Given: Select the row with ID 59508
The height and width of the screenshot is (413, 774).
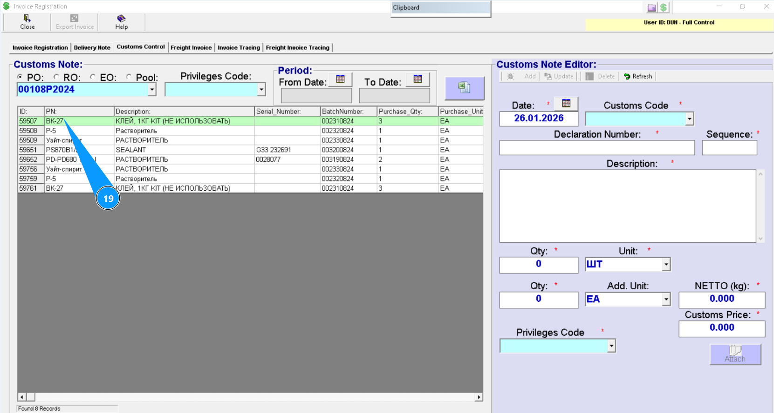Looking at the screenshot, I should (x=250, y=131).
